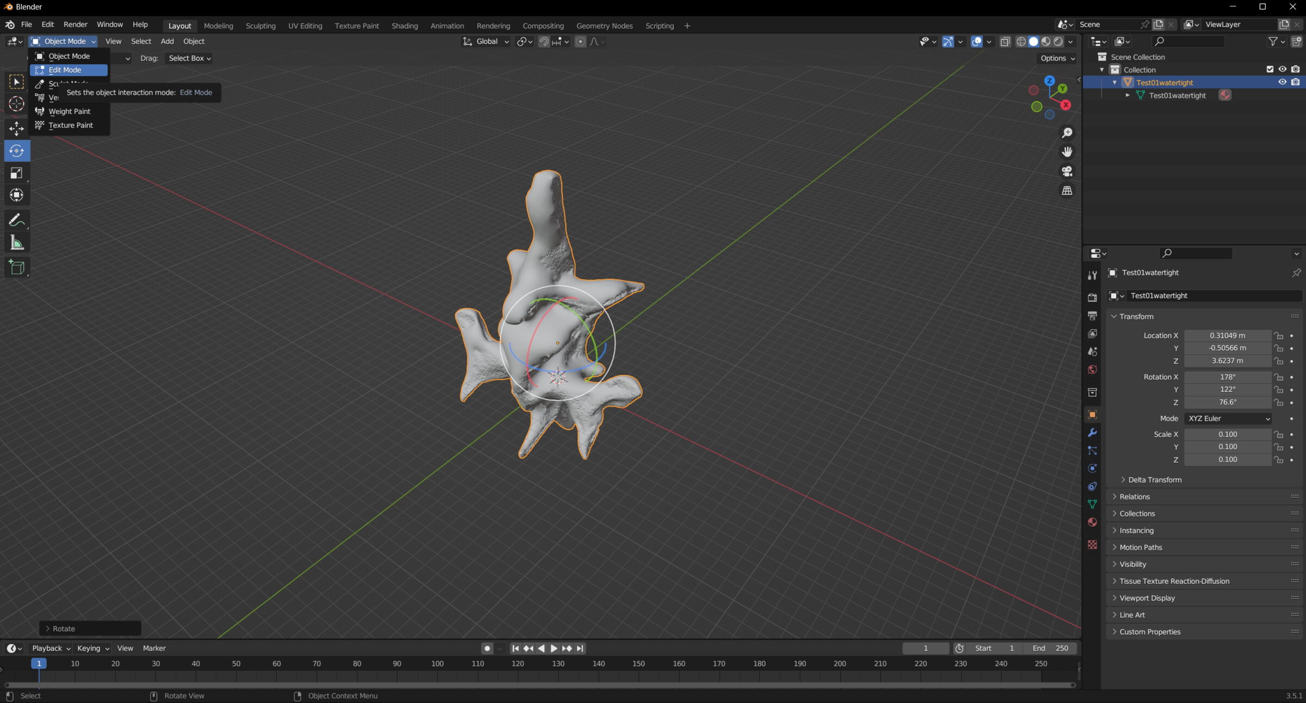1306x703 pixels.
Task: Toggle auto keying record button
Action: 487,648
